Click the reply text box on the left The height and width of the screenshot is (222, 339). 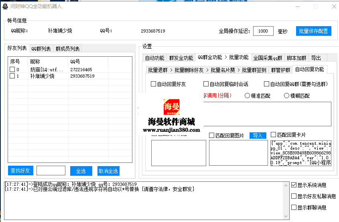179,153
